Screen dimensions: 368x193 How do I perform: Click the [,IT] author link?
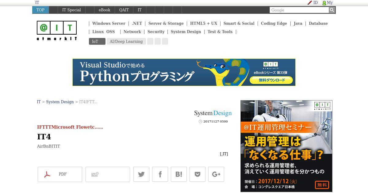coord(224,154)
